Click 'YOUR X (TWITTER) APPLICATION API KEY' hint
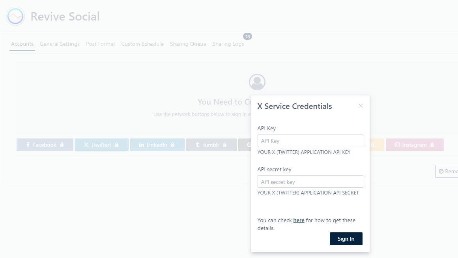Image resolution: width=458 pixels, height=258 pixels. (304, 152)
